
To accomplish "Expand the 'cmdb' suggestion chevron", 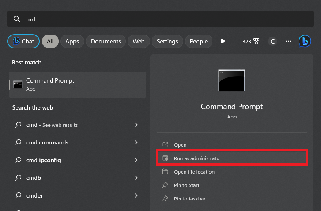I will (136, 178).
